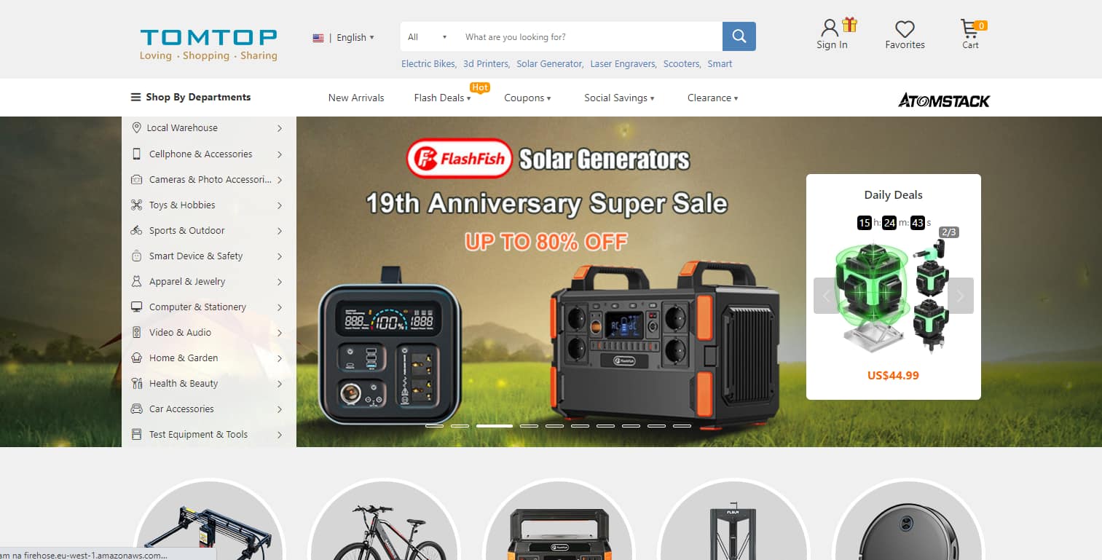Click the Sign In person icon
The image size is (1102, 560).
point(830,28)
